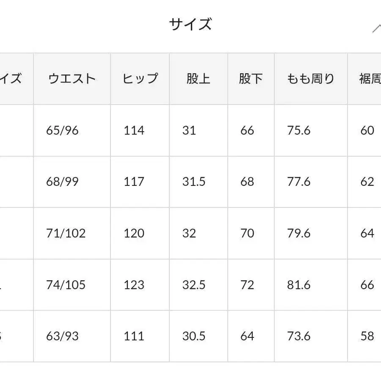Screen dimensions: 381x381
Task: Select the ヒップ column header
Action: click(x=140, y=79)
